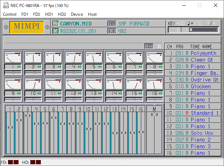Viewport: 224px width, 166px height.
Task: Click the T.B. timebase icon
Action: coord(112,31)
